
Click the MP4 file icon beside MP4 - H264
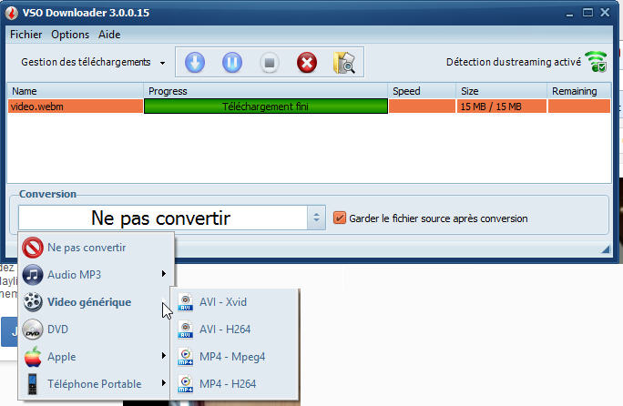(186, 384)
